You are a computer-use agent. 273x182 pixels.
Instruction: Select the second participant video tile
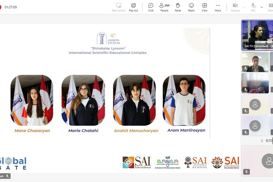(x=255, y=62)
